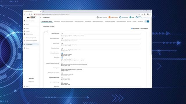Open a new browser tab
Viewport: 186px width, 104px height.
click(x=43, y=12)
